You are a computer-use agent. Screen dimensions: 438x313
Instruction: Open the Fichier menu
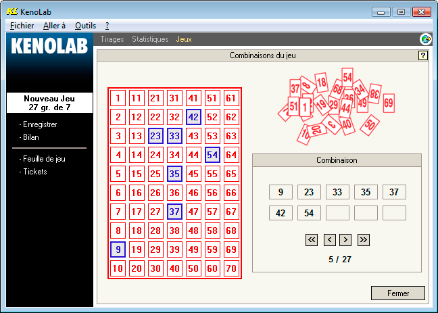point(22,25)
